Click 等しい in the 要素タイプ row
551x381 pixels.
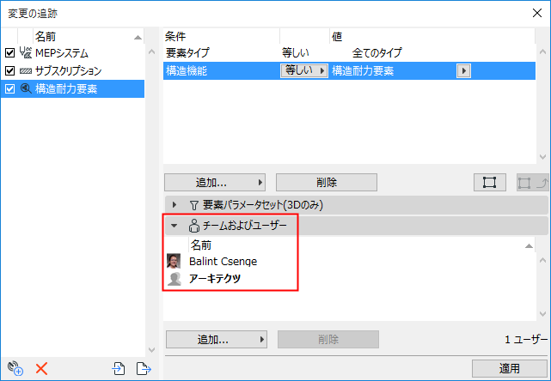pos(295,53)
